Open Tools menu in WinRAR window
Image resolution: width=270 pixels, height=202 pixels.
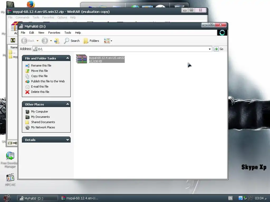[36, 17]
